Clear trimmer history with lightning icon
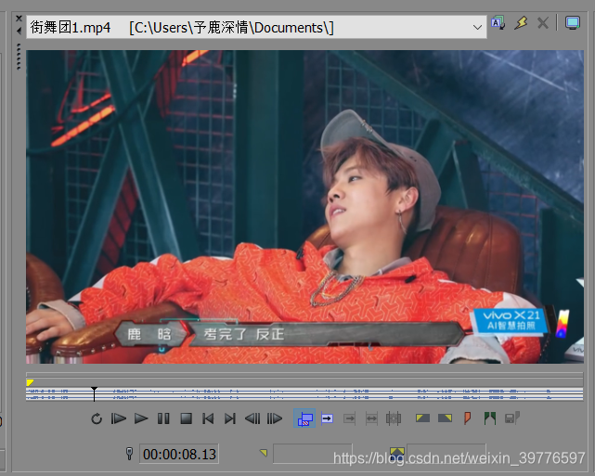This screenshot has width=595, height=476. tap(521, 23)
